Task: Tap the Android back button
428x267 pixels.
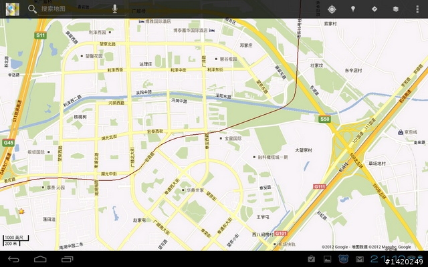Action: [13, 259]
